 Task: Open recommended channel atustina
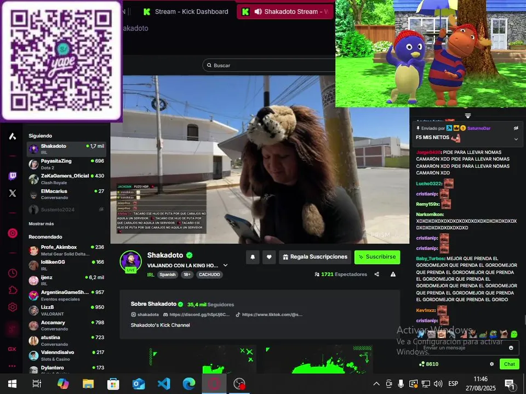(66, 340)
